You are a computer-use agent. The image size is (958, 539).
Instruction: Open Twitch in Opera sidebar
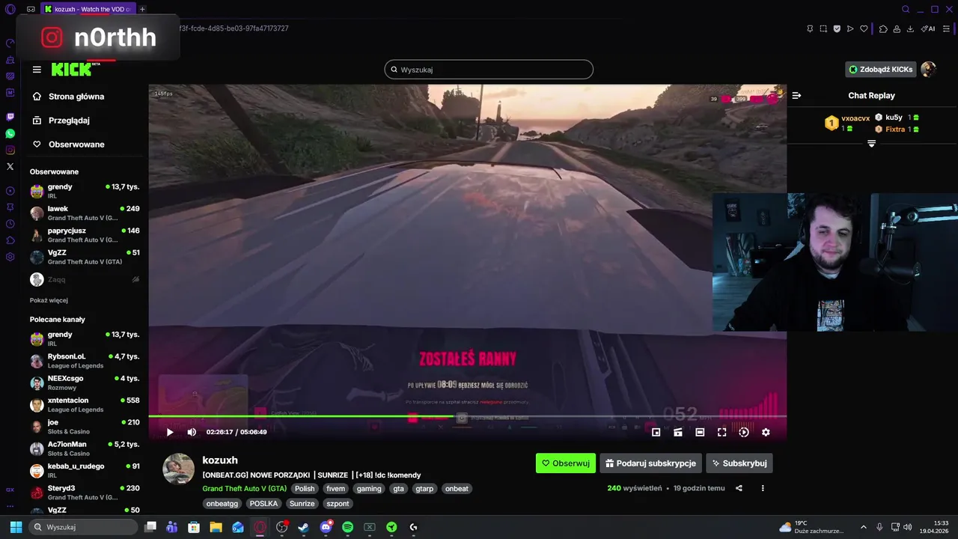[x=10, y=117]
